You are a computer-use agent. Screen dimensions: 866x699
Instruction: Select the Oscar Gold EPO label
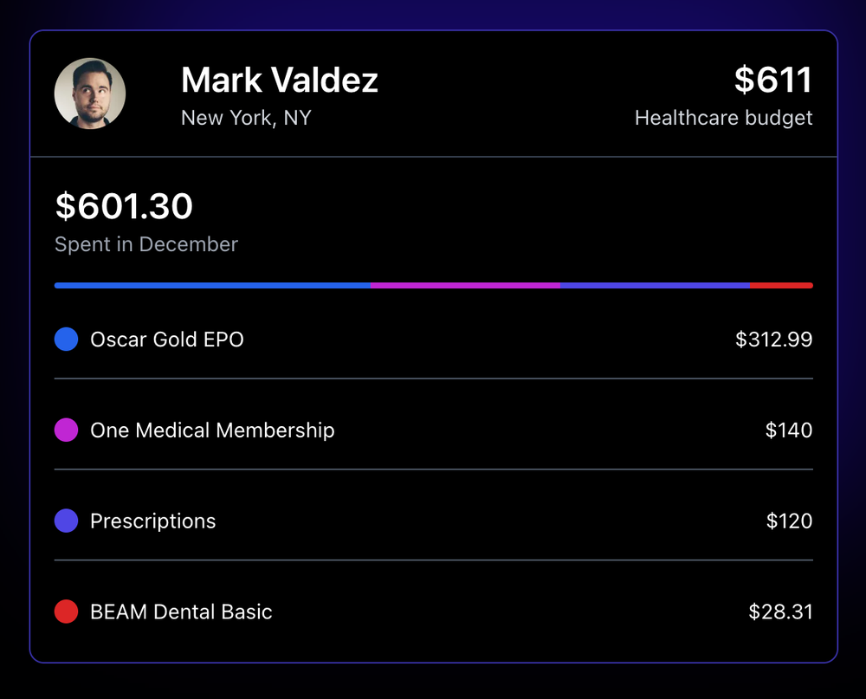[x=167, y=340]
